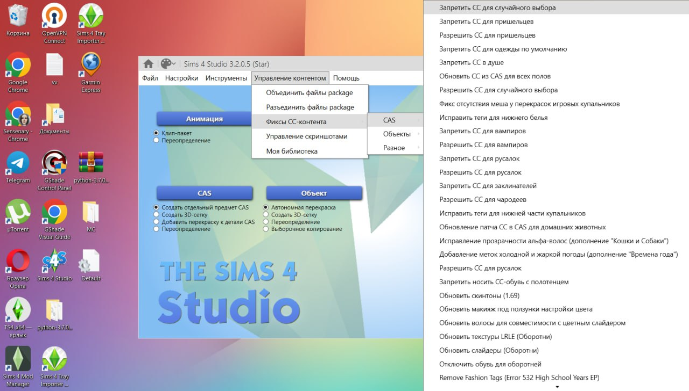Run Remove Fashion Tags (Error 532) fix
Screen dimensions: 689x391
557,378
